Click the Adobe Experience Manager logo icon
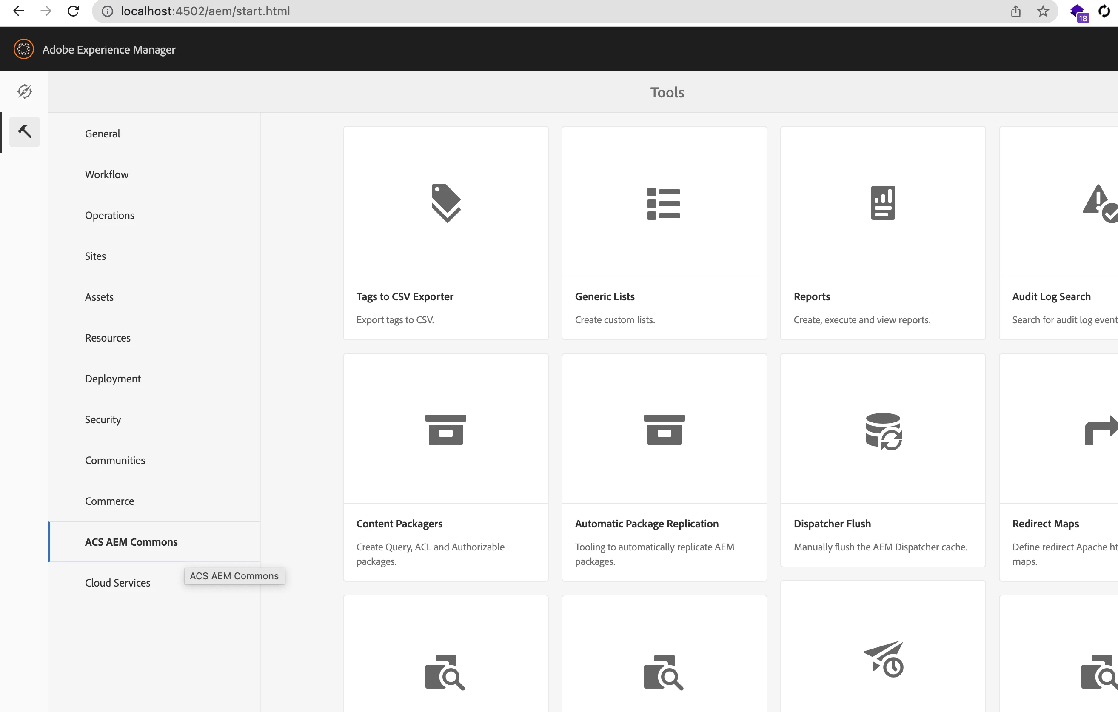Screen dimensions: 1118x712 point(24,49)
